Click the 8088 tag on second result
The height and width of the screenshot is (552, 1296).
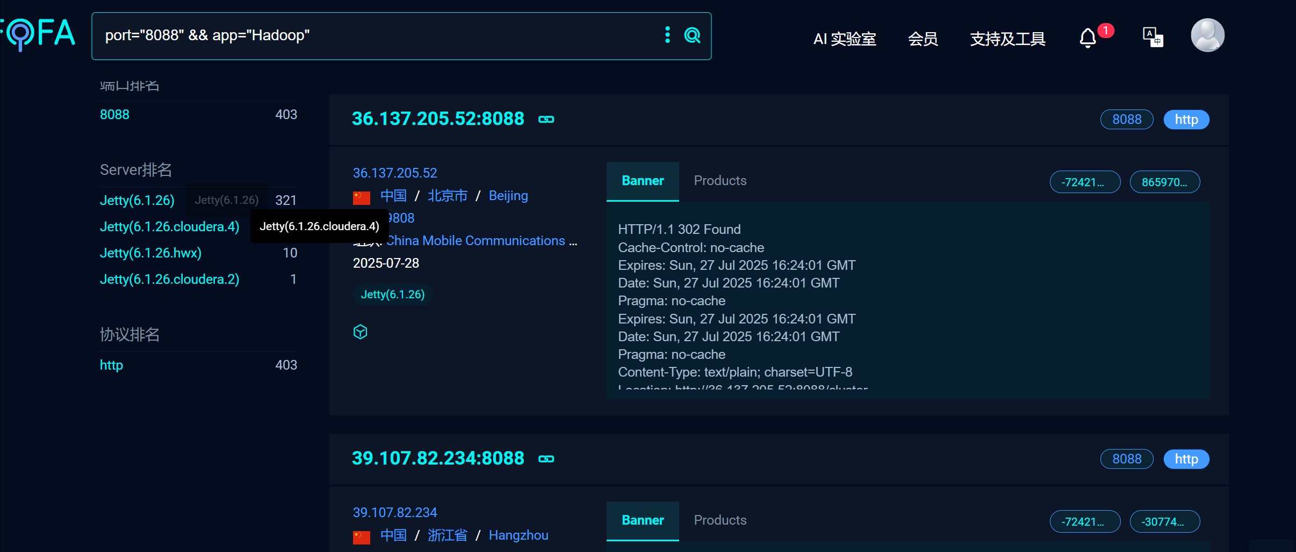tap(1127, 459)
